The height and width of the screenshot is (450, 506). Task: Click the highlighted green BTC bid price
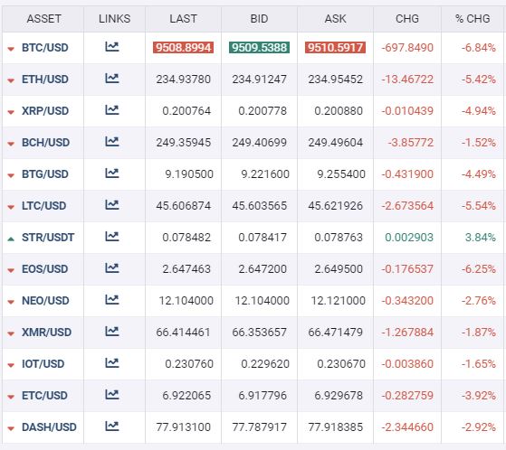(x=259, y=48)
